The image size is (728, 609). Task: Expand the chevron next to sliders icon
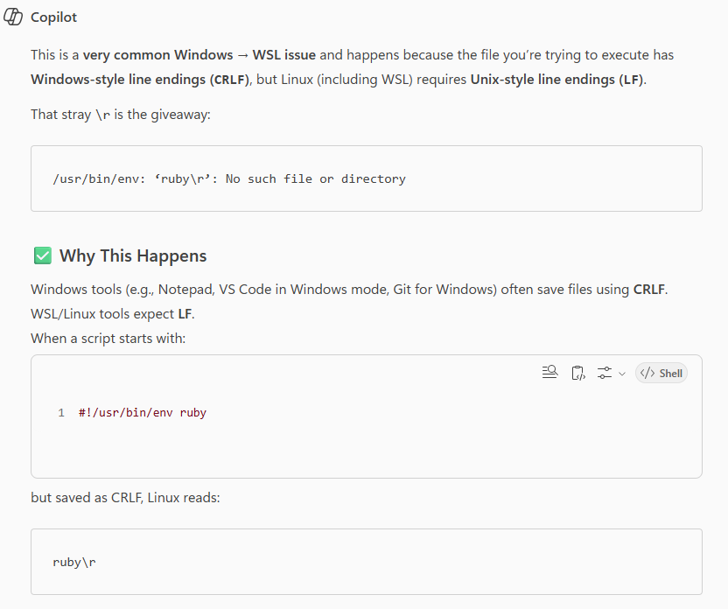622,374
